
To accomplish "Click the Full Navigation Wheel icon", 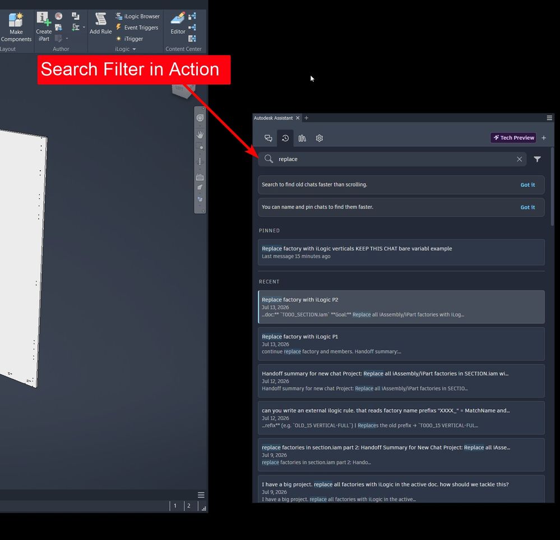I will 200,118.
